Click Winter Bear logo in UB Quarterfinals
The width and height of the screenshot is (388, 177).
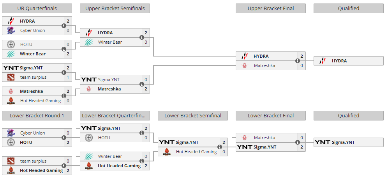click(11, 54)
